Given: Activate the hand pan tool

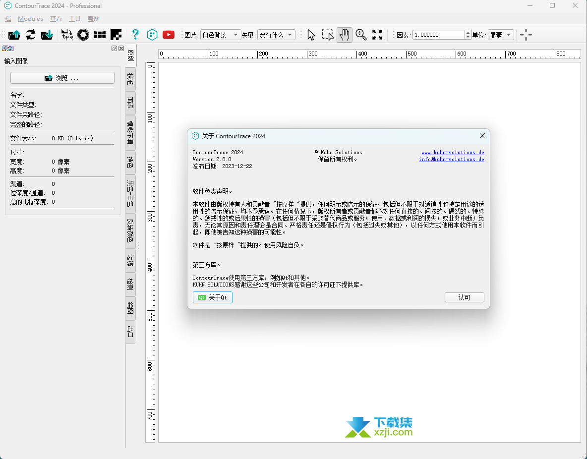Looking at the screenshot, I should click(x=345, y=35).
